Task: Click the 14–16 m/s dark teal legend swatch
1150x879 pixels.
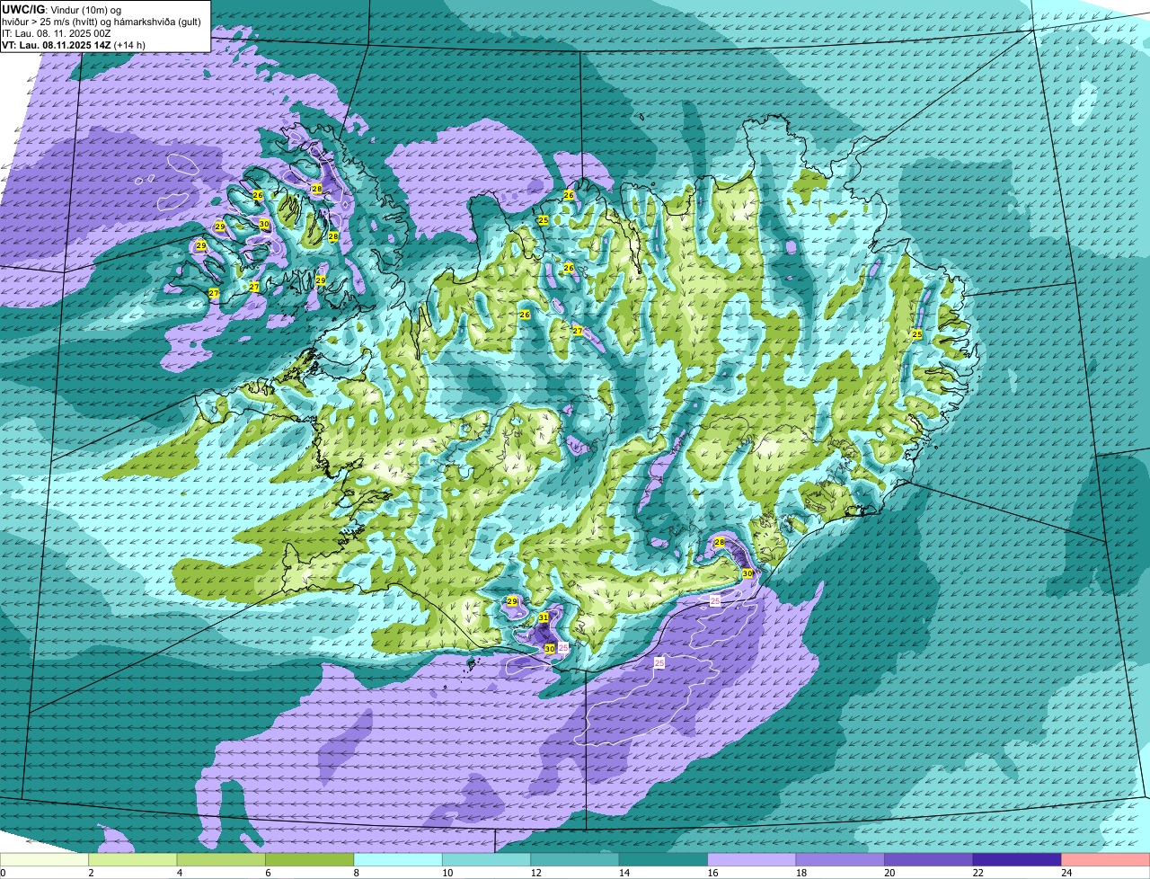Action: point(663,859)
